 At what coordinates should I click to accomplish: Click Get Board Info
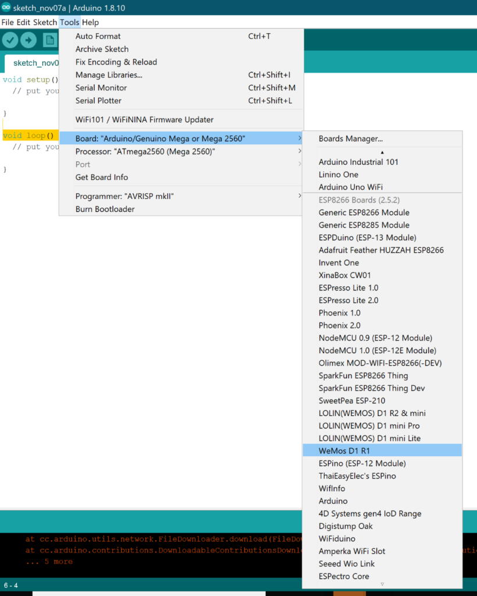181,177
